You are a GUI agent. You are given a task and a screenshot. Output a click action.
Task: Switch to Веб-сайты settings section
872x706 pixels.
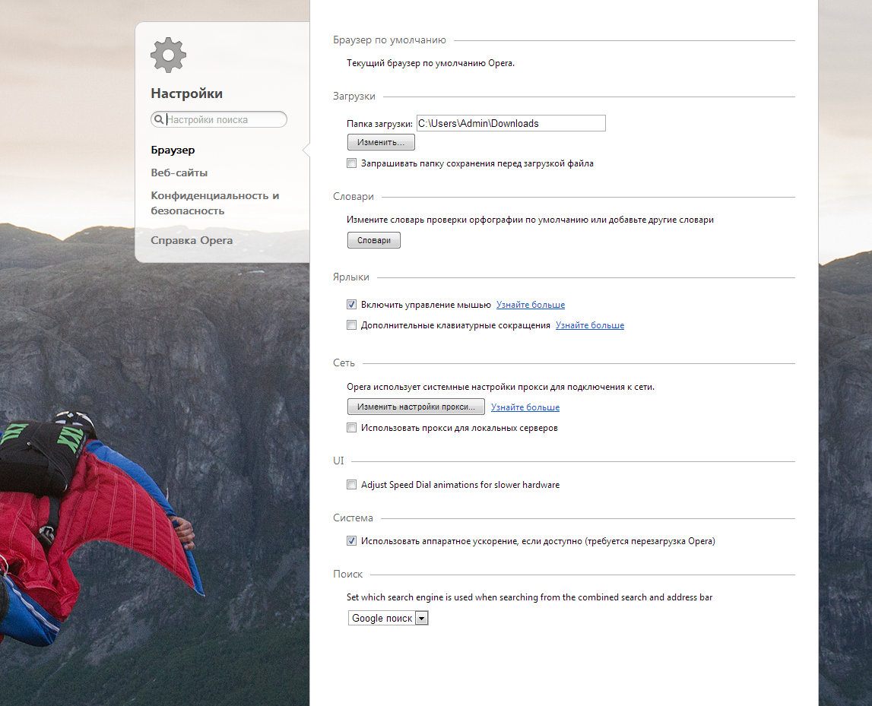(179, 173)
